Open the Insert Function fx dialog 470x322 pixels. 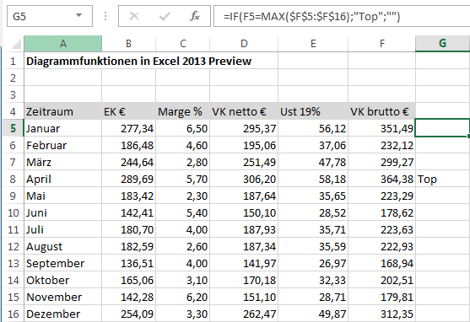195,16
